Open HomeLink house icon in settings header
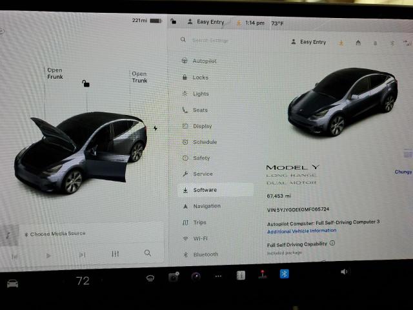413x310 pixels. click(x=358, y=43)
